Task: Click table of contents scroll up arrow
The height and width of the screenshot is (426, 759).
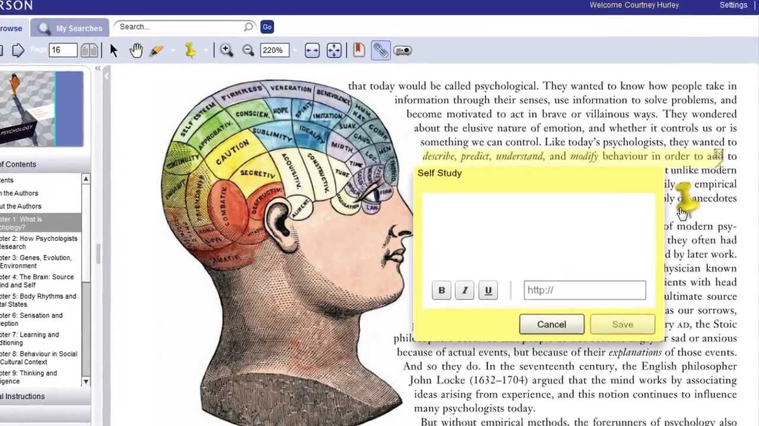Action: click(x=85, y=179)
